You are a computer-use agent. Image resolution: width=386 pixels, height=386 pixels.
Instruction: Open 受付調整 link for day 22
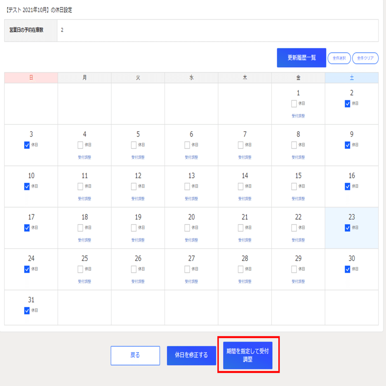(x=298, y=240)
